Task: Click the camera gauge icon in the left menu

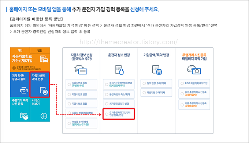Action: pos(24,116)
